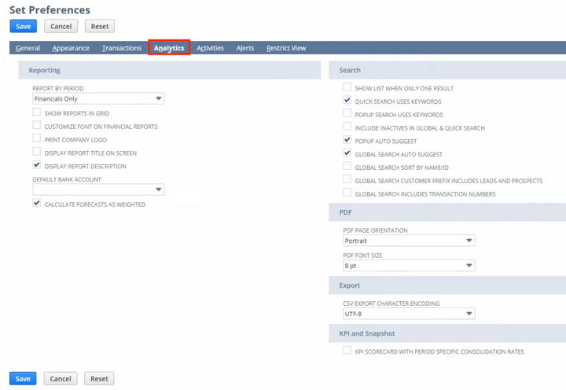The image size is (566, 390).
Task: Enable Popup Search Uses Keywords
Action: click(347, 113)
